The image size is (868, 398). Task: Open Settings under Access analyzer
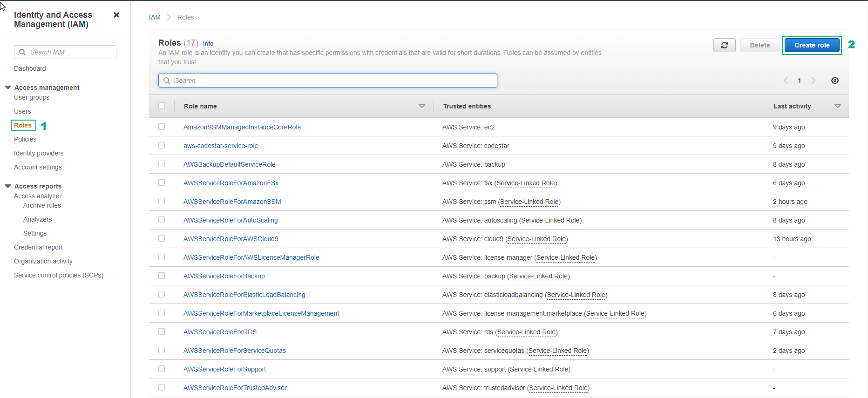pos(35,233)
